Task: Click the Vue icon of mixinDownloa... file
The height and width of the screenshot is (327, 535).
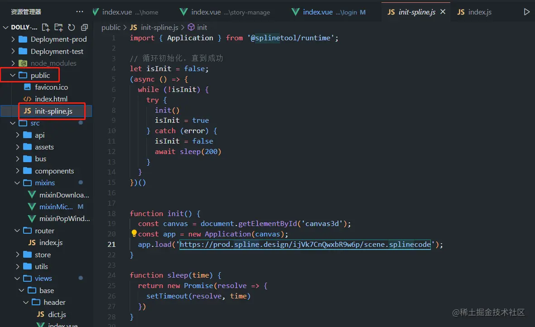Action: (x=32, y=195)
